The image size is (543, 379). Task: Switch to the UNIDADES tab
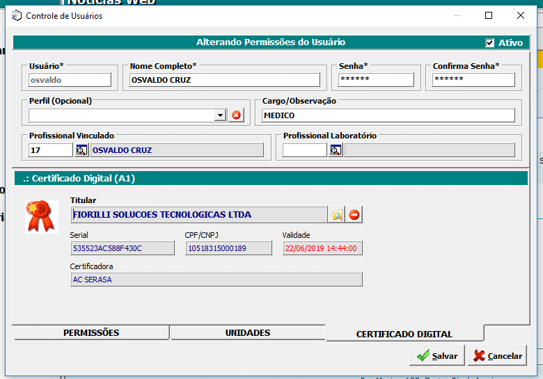point(247,333)
